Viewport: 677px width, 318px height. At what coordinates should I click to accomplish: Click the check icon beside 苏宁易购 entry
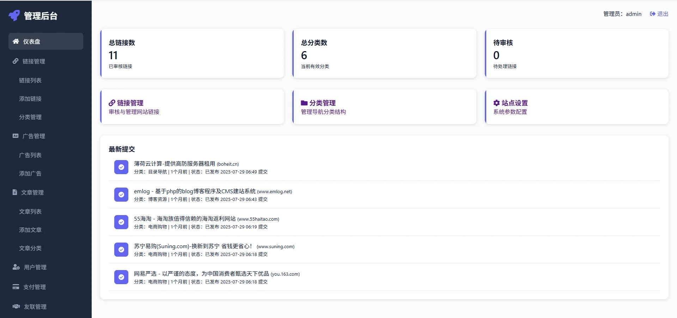tap(121, 250)
